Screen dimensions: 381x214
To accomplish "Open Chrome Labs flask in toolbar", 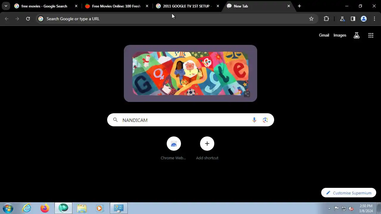I will point(342,19).
